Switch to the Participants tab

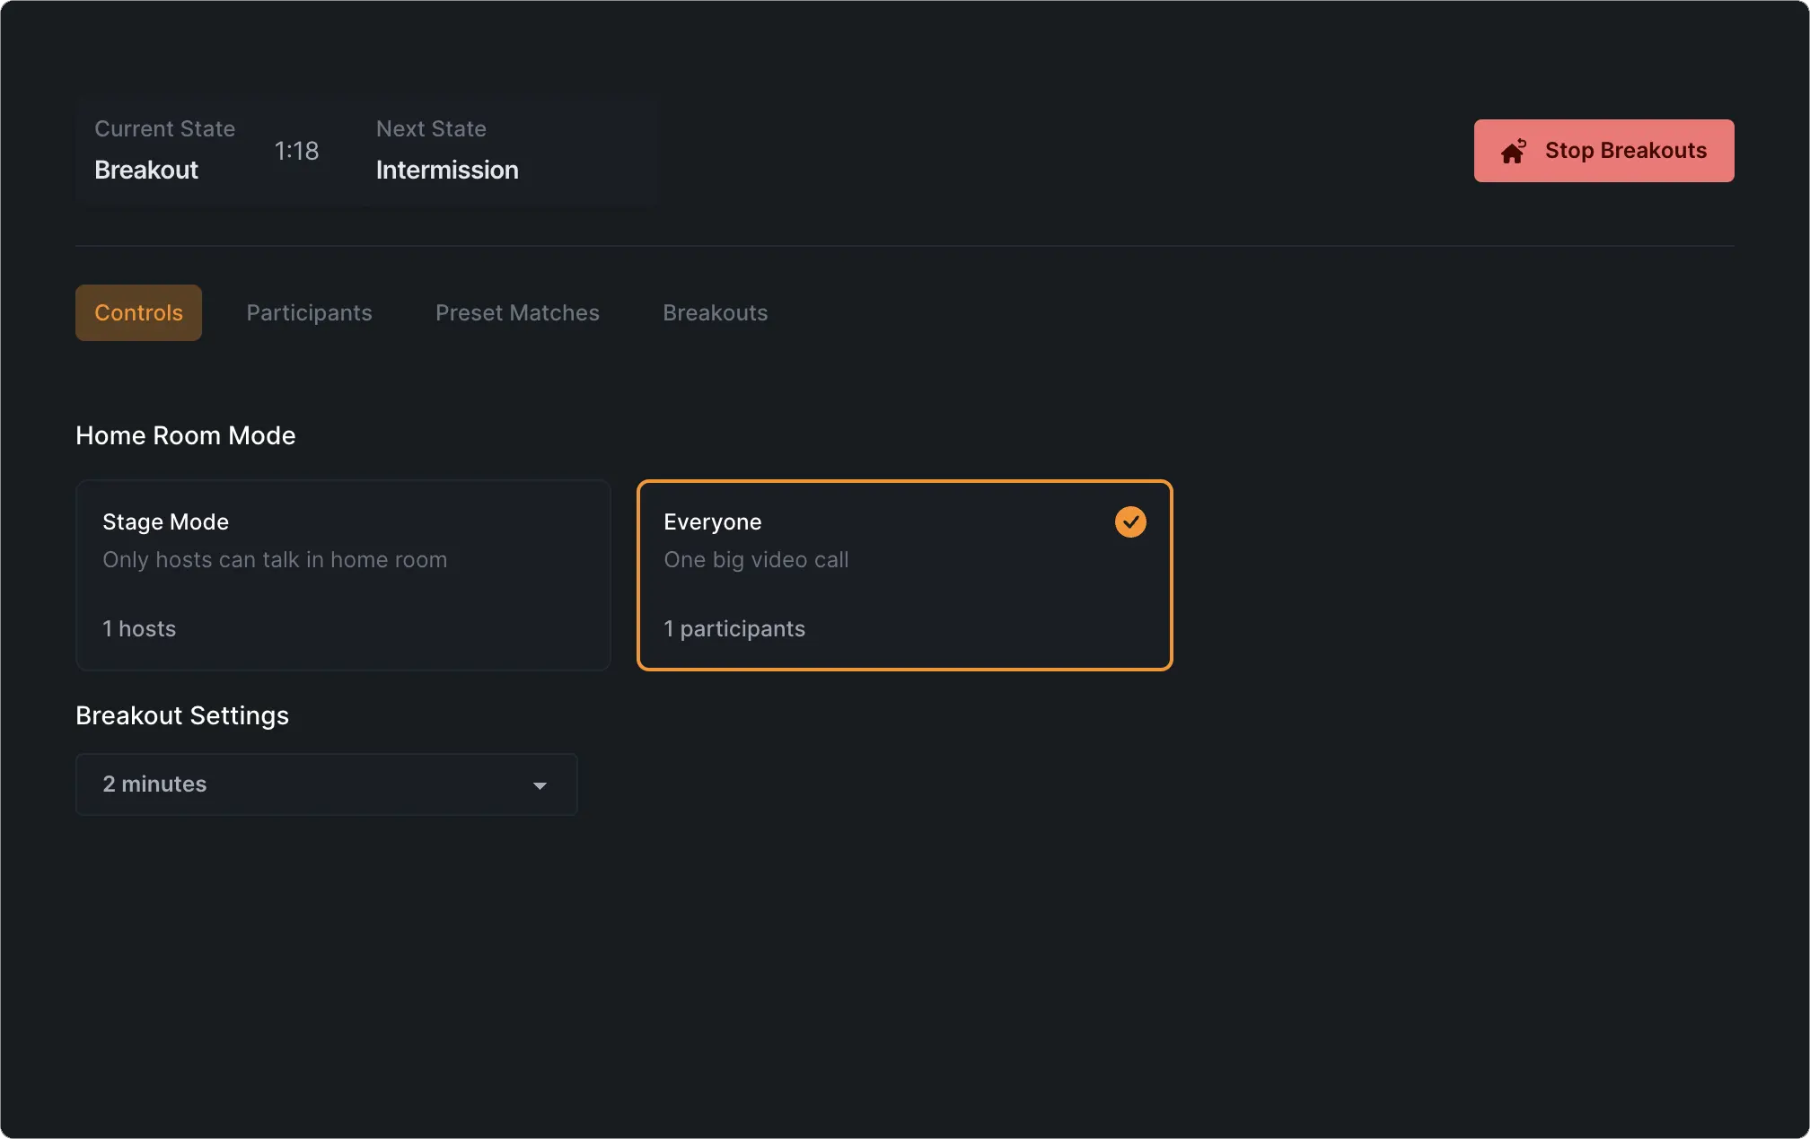coord(309,313)
